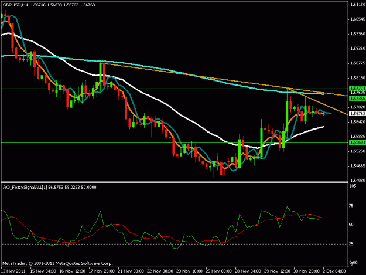Click the 17 Nov 20:00 time label
Viewport: 366px width, 275px height.
pyautogui.click(x=102, y=271)
